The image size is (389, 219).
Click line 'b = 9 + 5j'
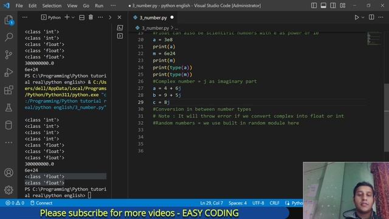click(167, 95)
